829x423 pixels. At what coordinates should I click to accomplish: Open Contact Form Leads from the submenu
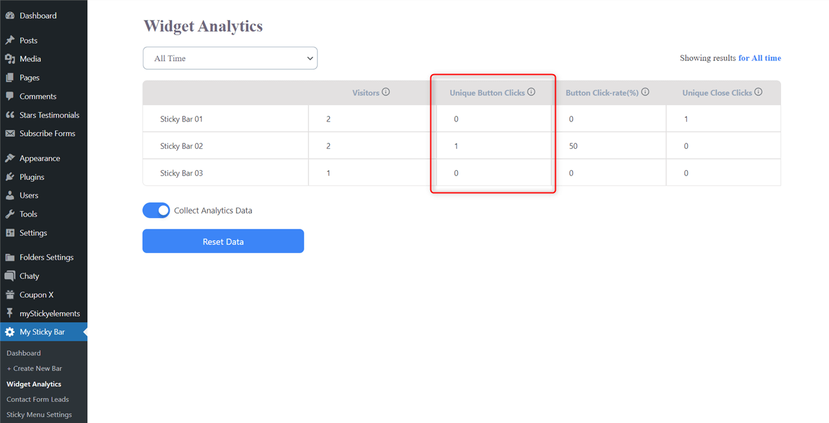(37, 399)
